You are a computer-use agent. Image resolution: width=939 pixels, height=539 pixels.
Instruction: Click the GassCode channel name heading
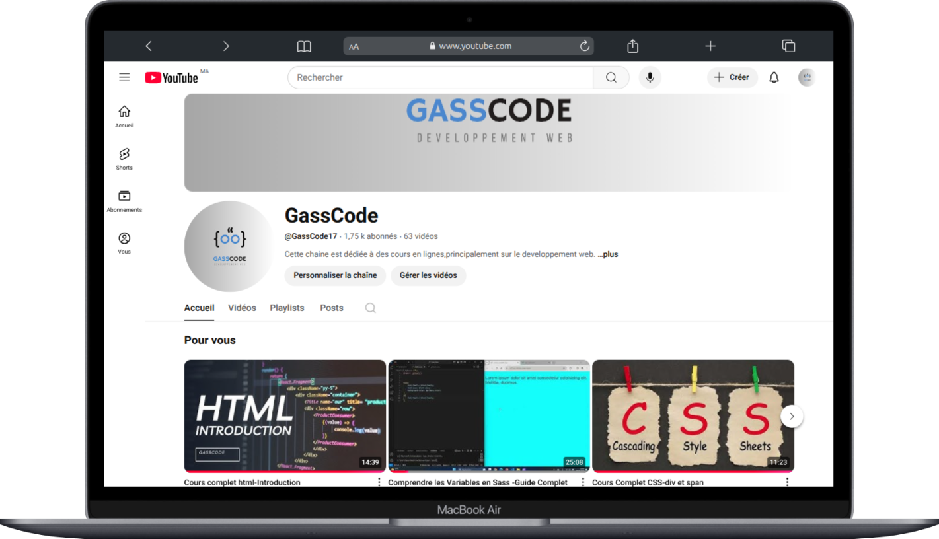click(331, 215)
